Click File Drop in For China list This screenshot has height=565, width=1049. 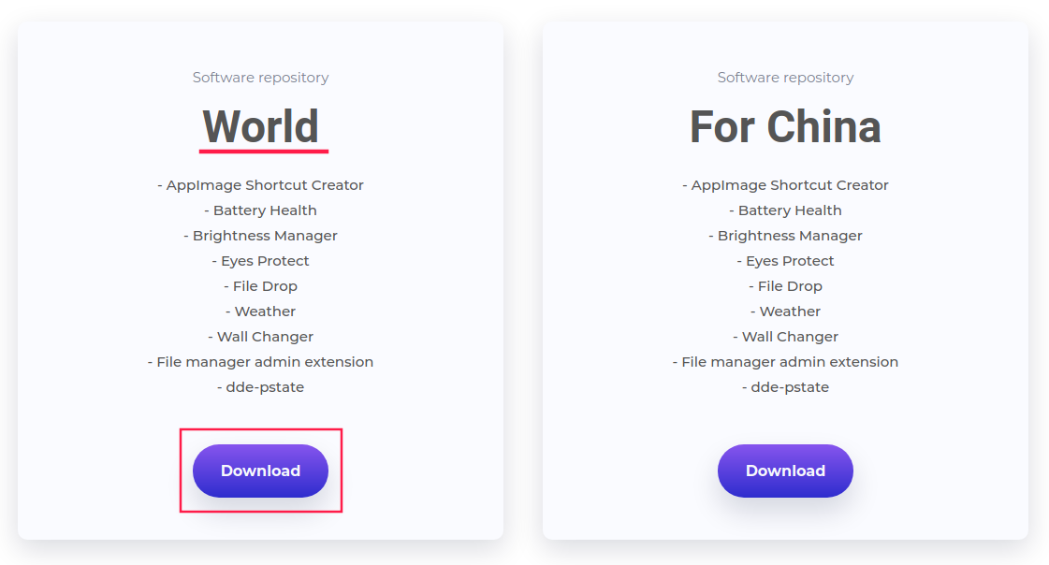tap(785, 286)
